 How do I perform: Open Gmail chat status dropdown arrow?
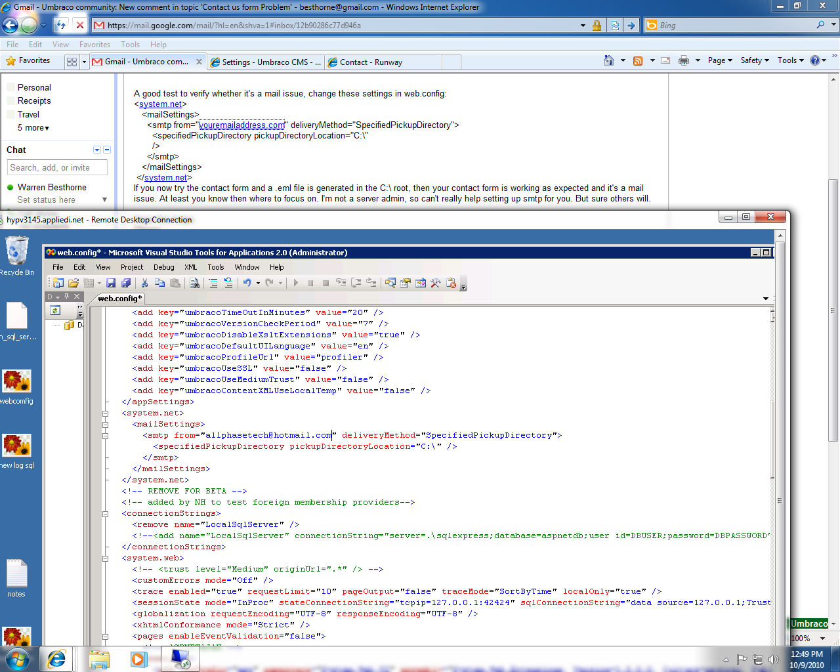104,199
